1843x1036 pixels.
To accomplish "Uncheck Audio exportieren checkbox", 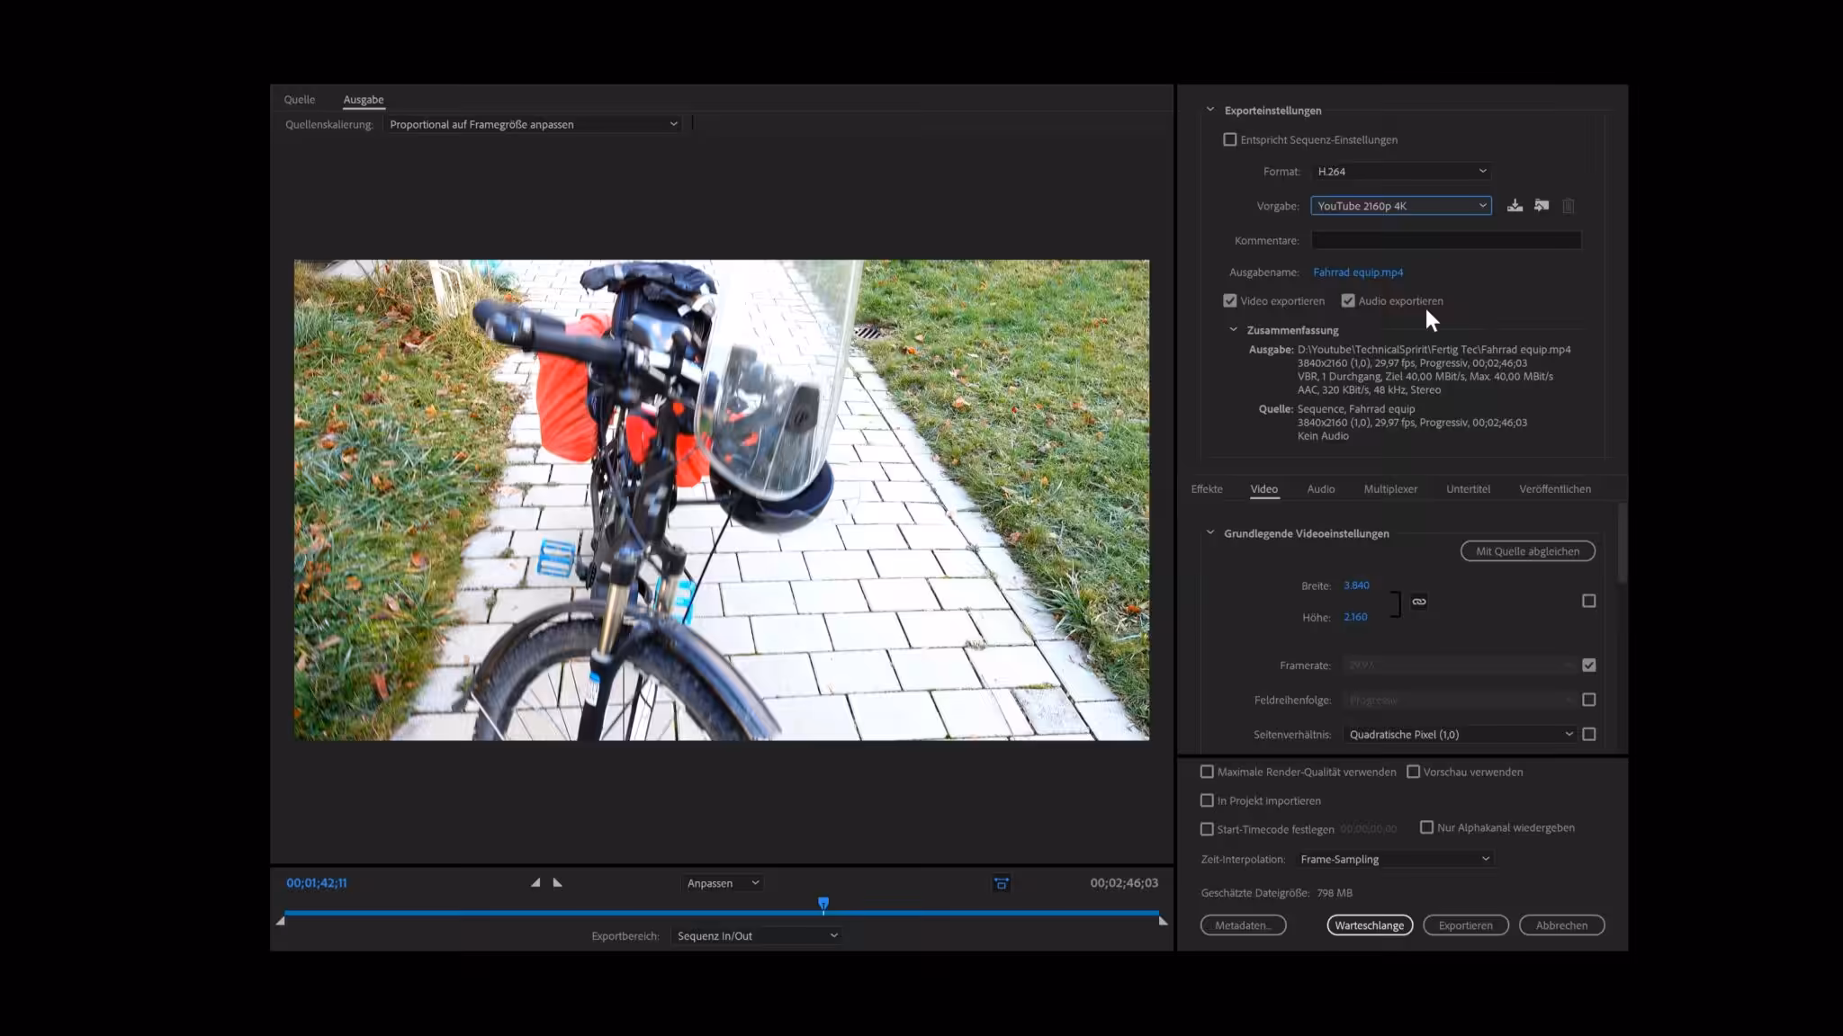I will click(x=1348, y=301).
